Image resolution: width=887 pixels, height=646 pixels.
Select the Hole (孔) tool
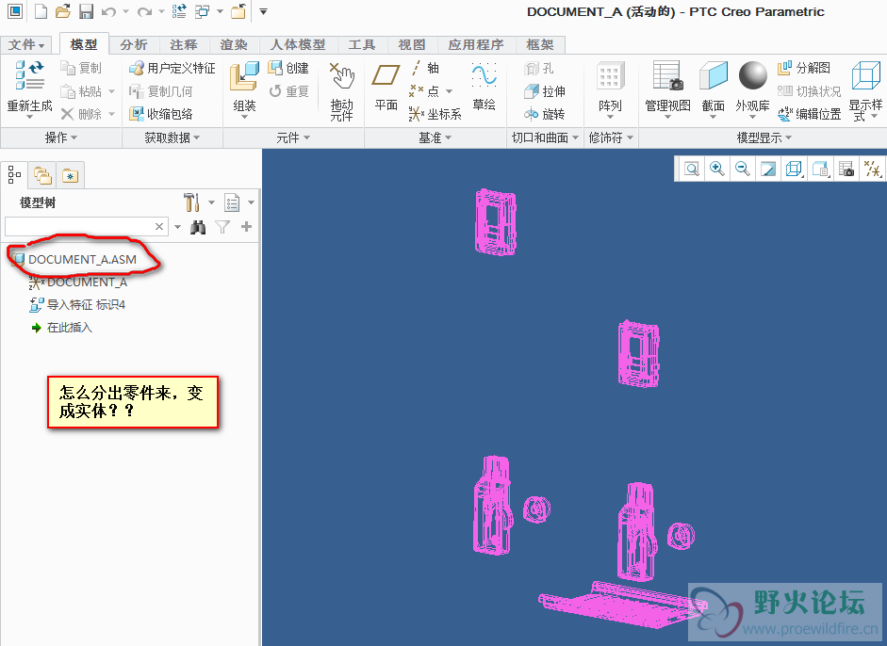click(539, 69)
